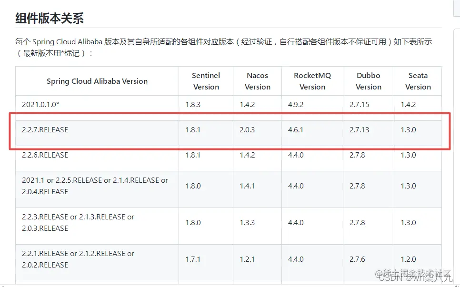Select Sentinel 1.8.3 in the 2021.0.1.0* row
460x287 pixels.
tap(193, 105)
